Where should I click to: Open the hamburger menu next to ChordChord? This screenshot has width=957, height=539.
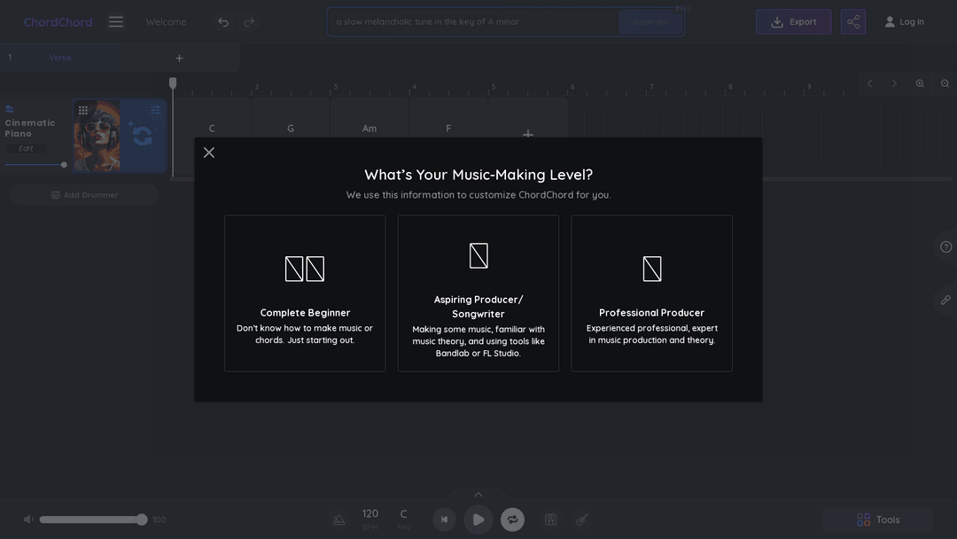pyautogui.click(x=116, y=21)
